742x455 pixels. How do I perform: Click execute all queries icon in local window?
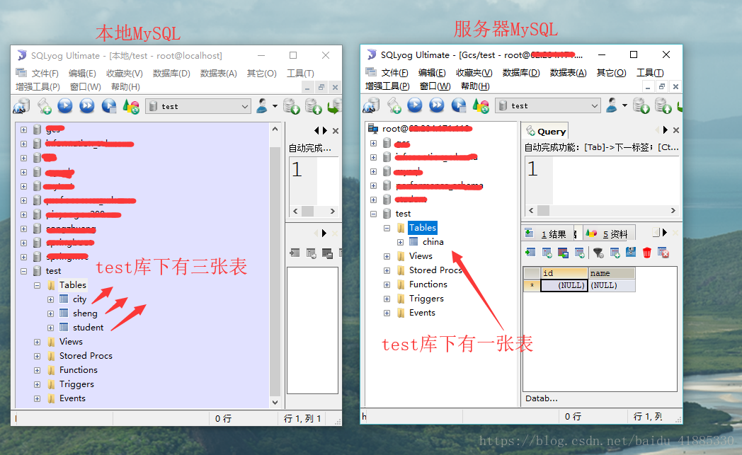(87, 105)
